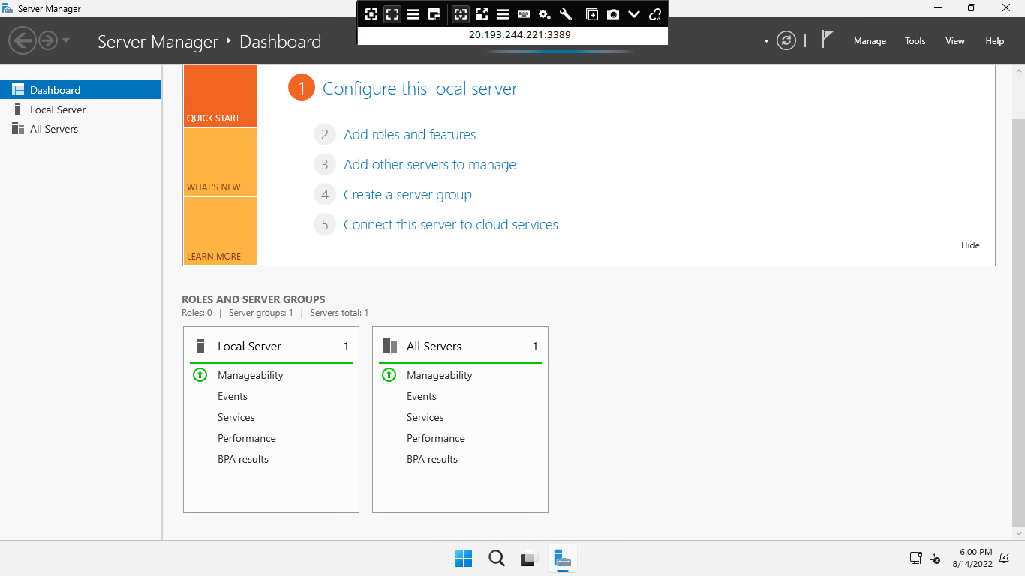Click Configure this local server link
The image size is (1025, 576).
tap(420, 88)
